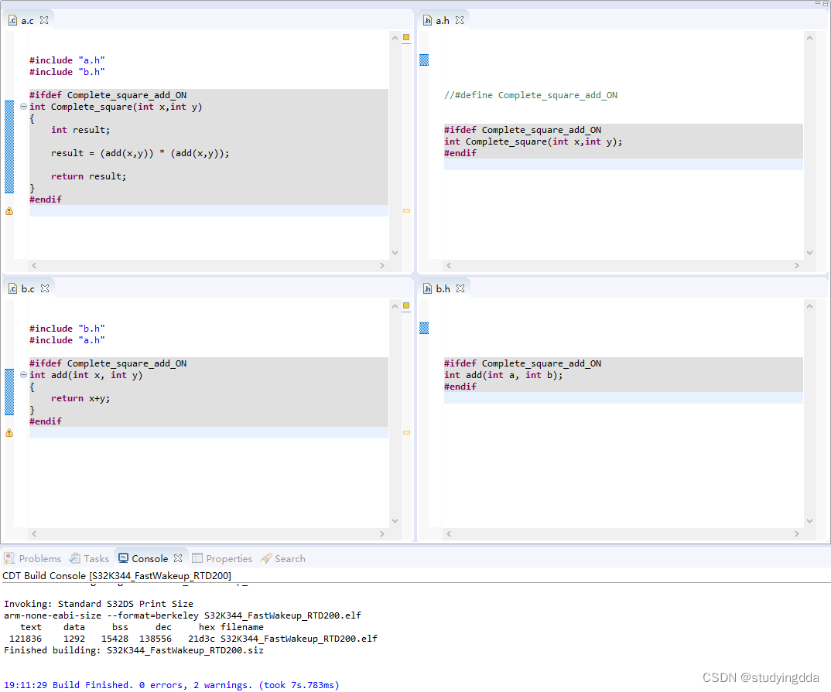The image size is (831, 692).
Task: Collapse the add function fold in b.c
Action: [x=23, y=375]
